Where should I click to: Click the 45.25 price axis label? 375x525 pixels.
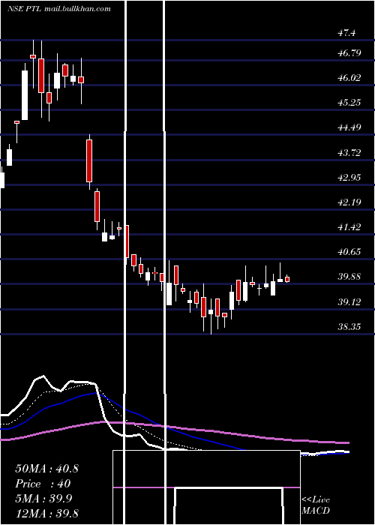tap(349, 102)
